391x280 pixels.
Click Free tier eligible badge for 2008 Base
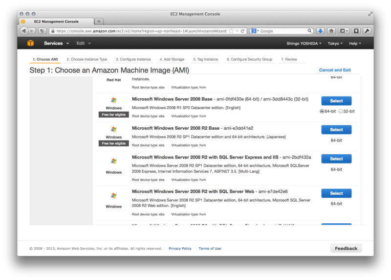tap(114, 115)
